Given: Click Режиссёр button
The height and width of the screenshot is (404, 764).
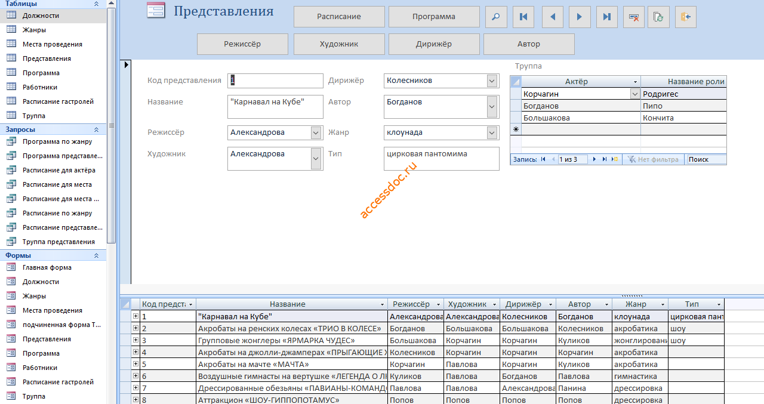Looking at the screenshot, I should 242,44.
